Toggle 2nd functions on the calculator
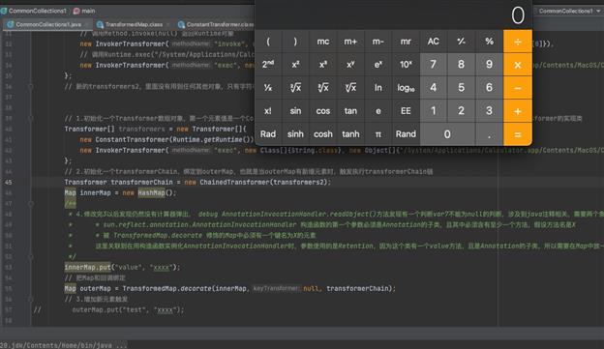The image size is (604, 349). pyautogui.click(x=268, y=64)
